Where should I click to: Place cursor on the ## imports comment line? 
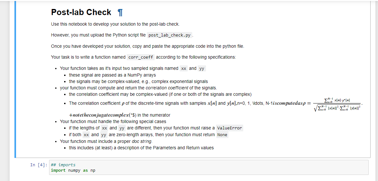point(63,165)
